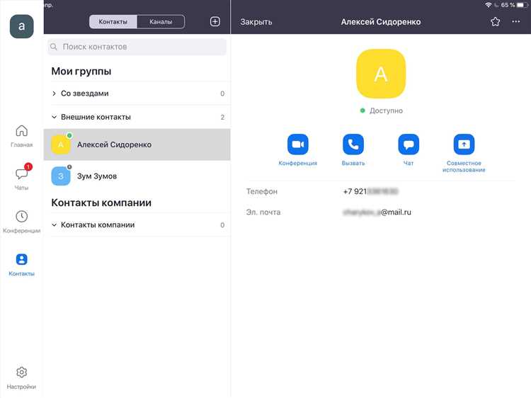Start a Конференция video meeting
This screenshot has width=531, height=398.
point(297,144)
